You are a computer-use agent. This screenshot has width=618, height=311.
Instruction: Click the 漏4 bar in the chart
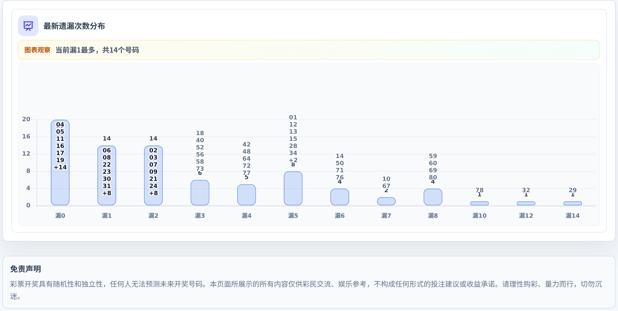[247, 195]
